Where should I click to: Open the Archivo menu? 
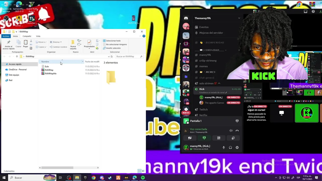click(6, 36)
